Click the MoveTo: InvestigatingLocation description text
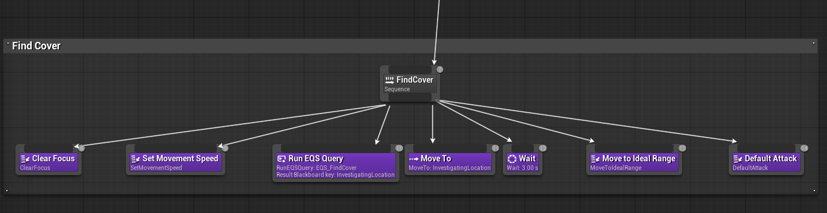 [449, 168]
